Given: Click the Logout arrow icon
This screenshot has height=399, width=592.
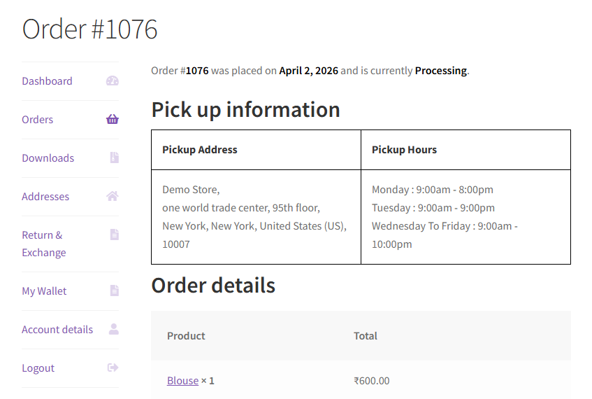Looking at the screenshot, I should [113, 367].
